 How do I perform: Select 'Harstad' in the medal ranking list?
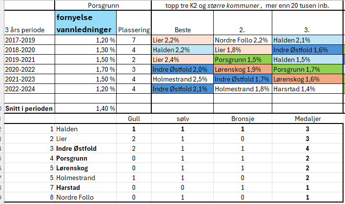coord(68,188)
